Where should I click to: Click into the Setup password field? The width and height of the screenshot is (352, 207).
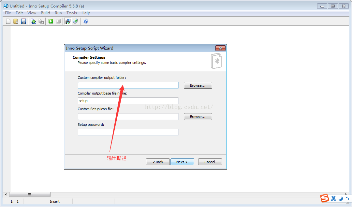(128, 132)
